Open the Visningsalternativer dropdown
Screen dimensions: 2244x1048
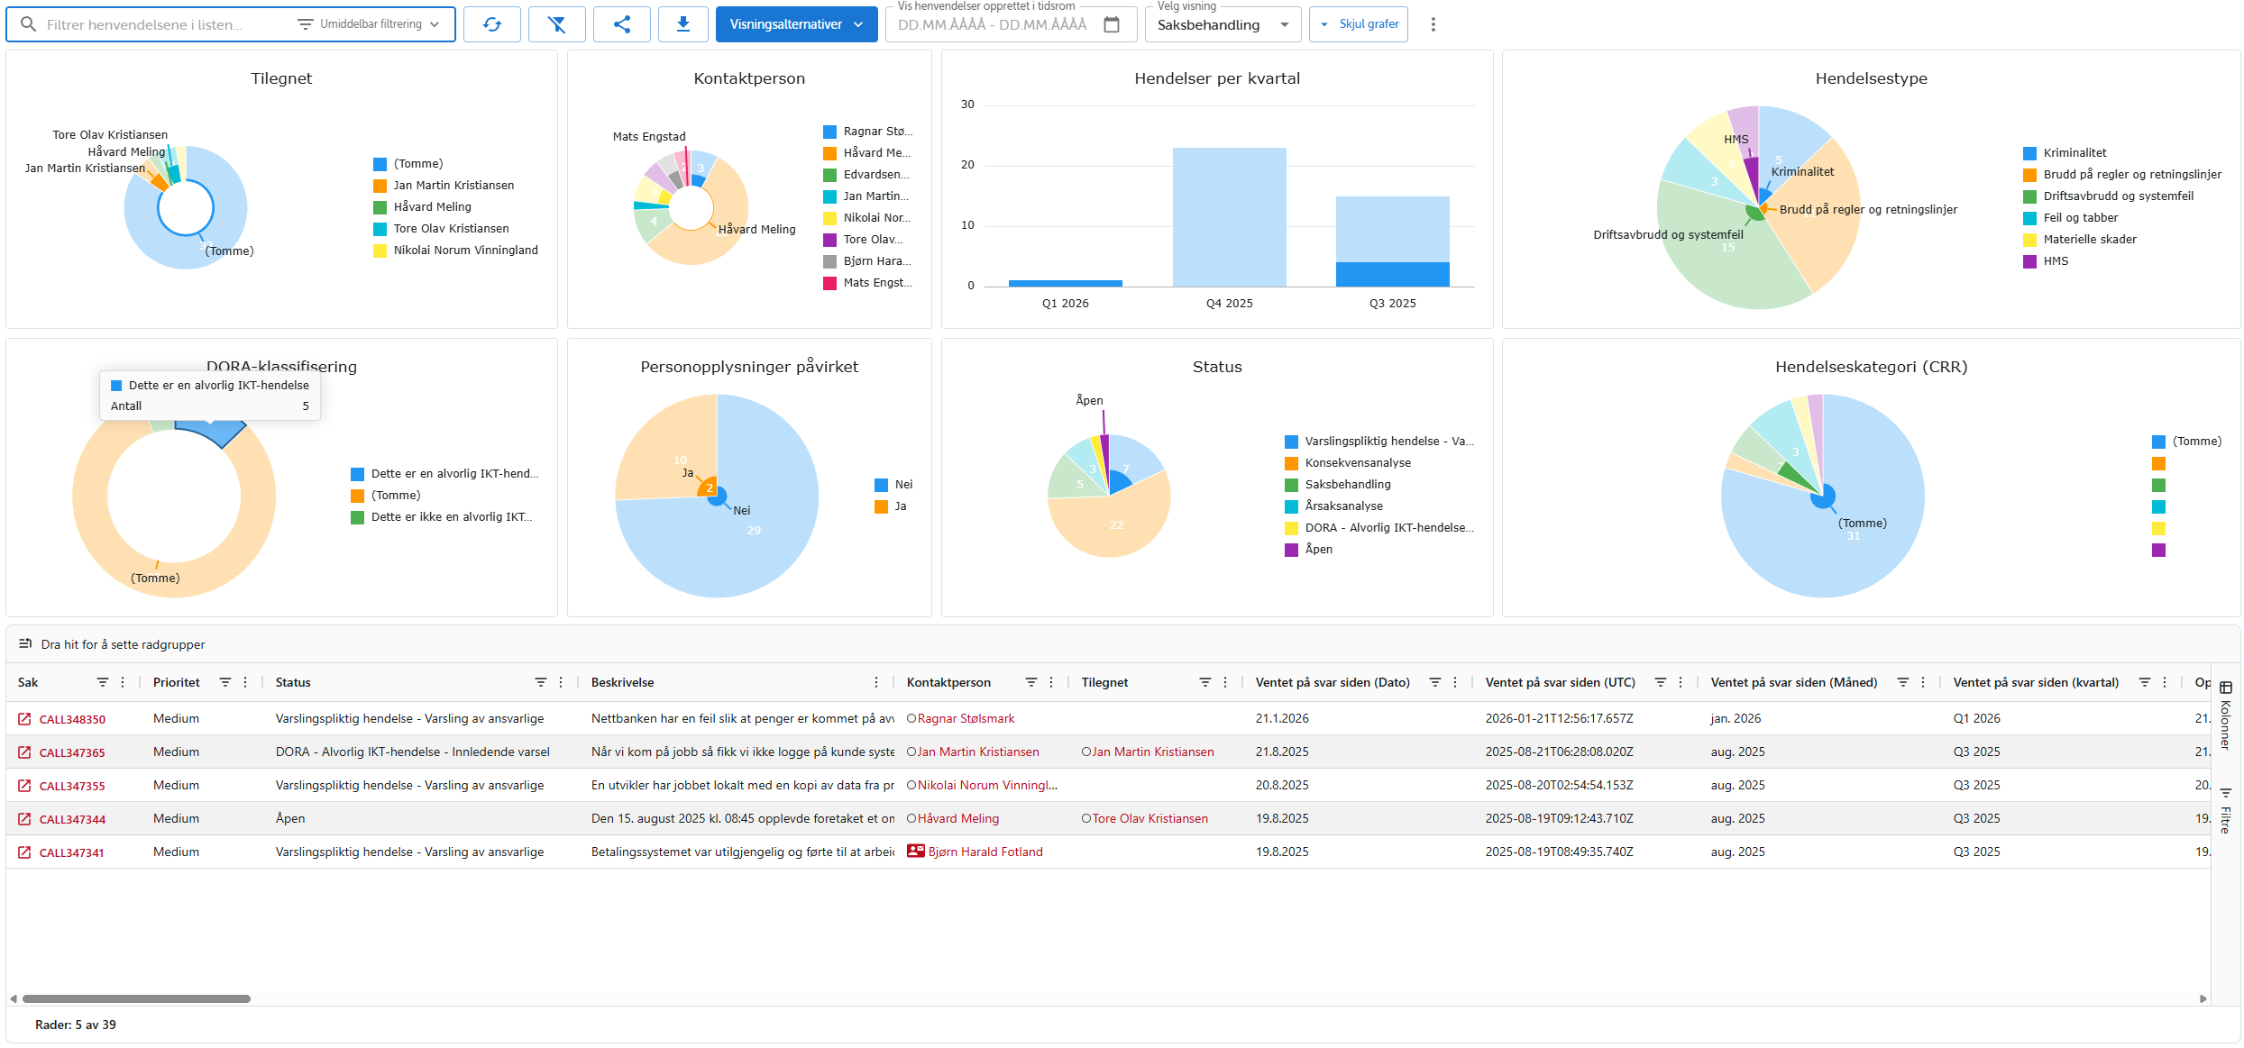[796, 24]
